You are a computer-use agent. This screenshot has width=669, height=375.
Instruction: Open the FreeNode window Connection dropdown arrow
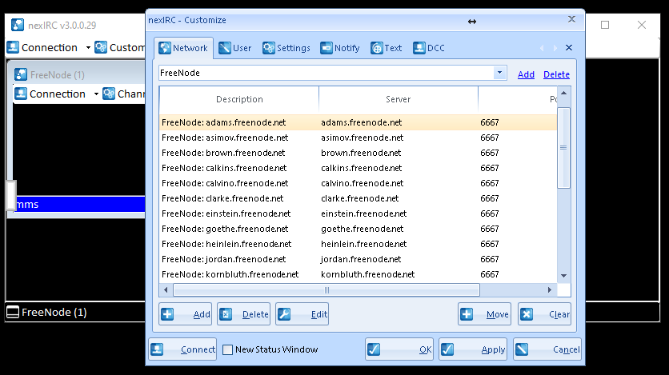point(96,94)
